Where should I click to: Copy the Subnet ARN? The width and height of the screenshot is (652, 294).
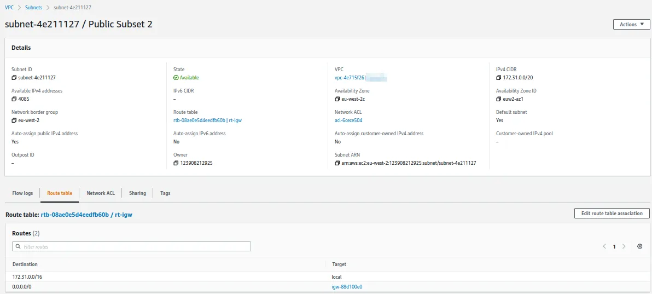coord(337,163)
